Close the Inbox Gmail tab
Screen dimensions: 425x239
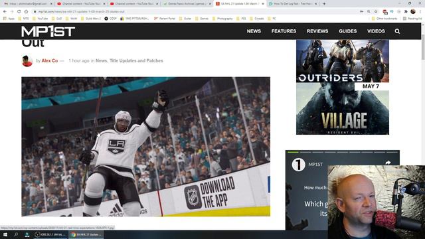pos(51,4)
